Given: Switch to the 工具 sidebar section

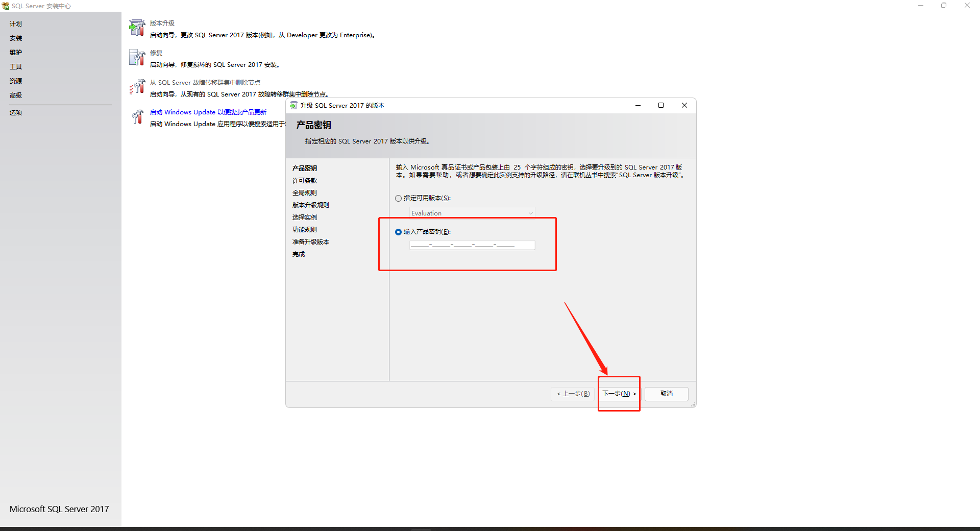Looking at the screenshot, I should click(16, 67).
